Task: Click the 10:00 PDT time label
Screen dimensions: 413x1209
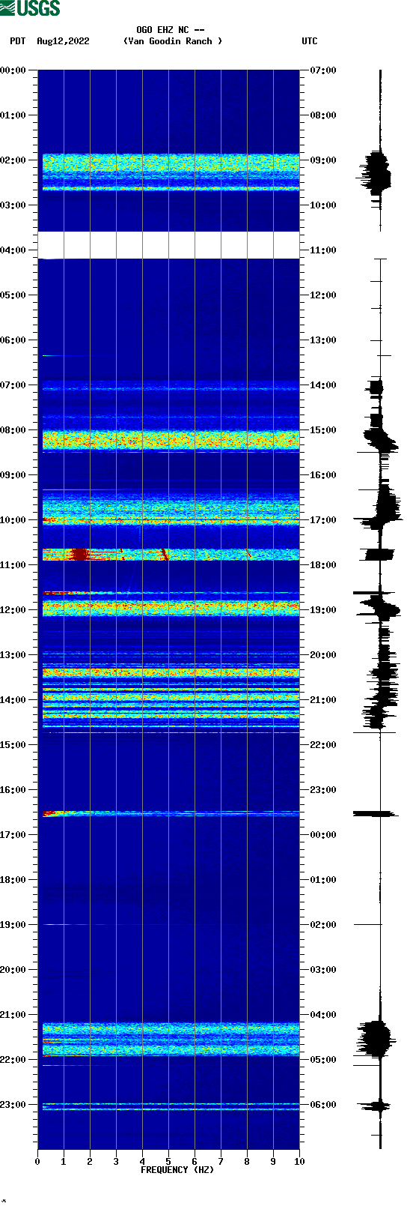Action: click(x=13, y=520)
